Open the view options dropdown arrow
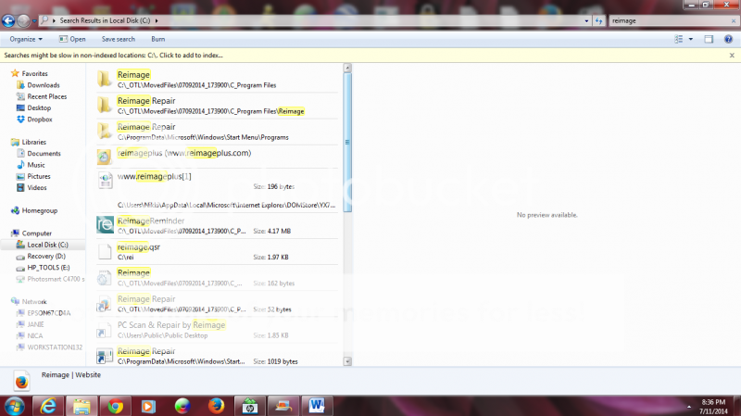This screenshot has height=416, width=741. [x=690, y=39]
